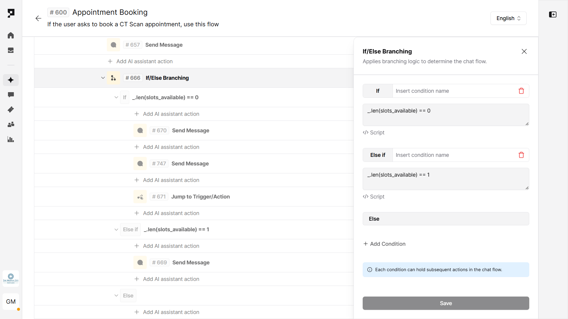Toggle the side panel collapse icon

pos(553,14)
